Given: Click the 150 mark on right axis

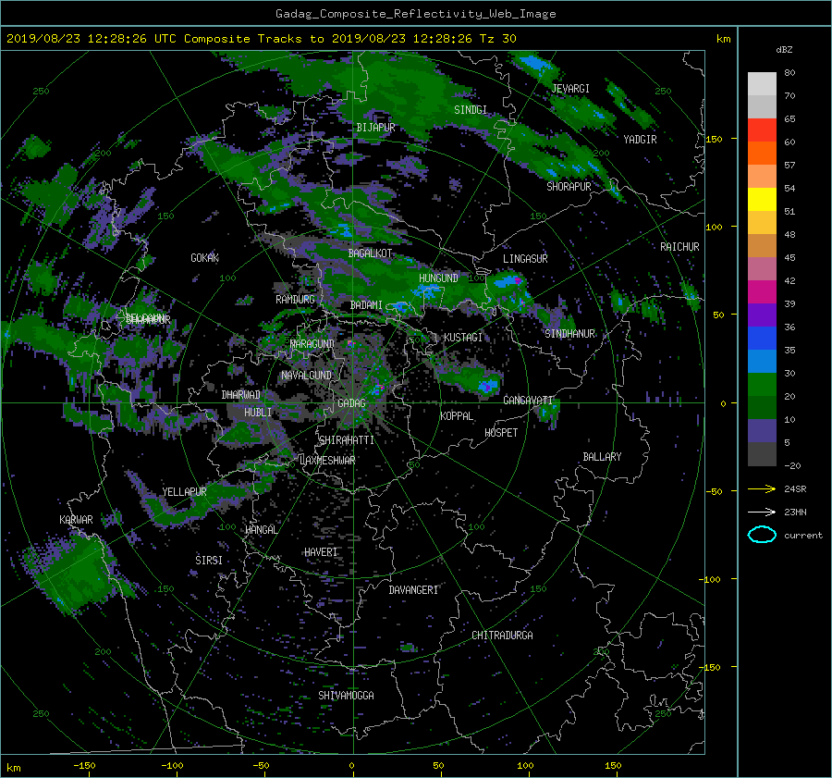Looking at the screenshot, I should click(714, 139).
